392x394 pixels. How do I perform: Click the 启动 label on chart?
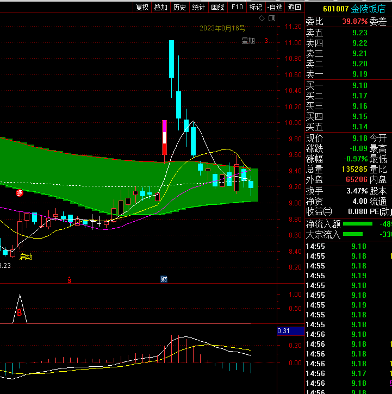click(x=26, y=257)
